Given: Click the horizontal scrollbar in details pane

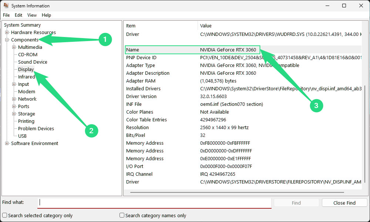Looking at the screenshot, I should point(237,192).
